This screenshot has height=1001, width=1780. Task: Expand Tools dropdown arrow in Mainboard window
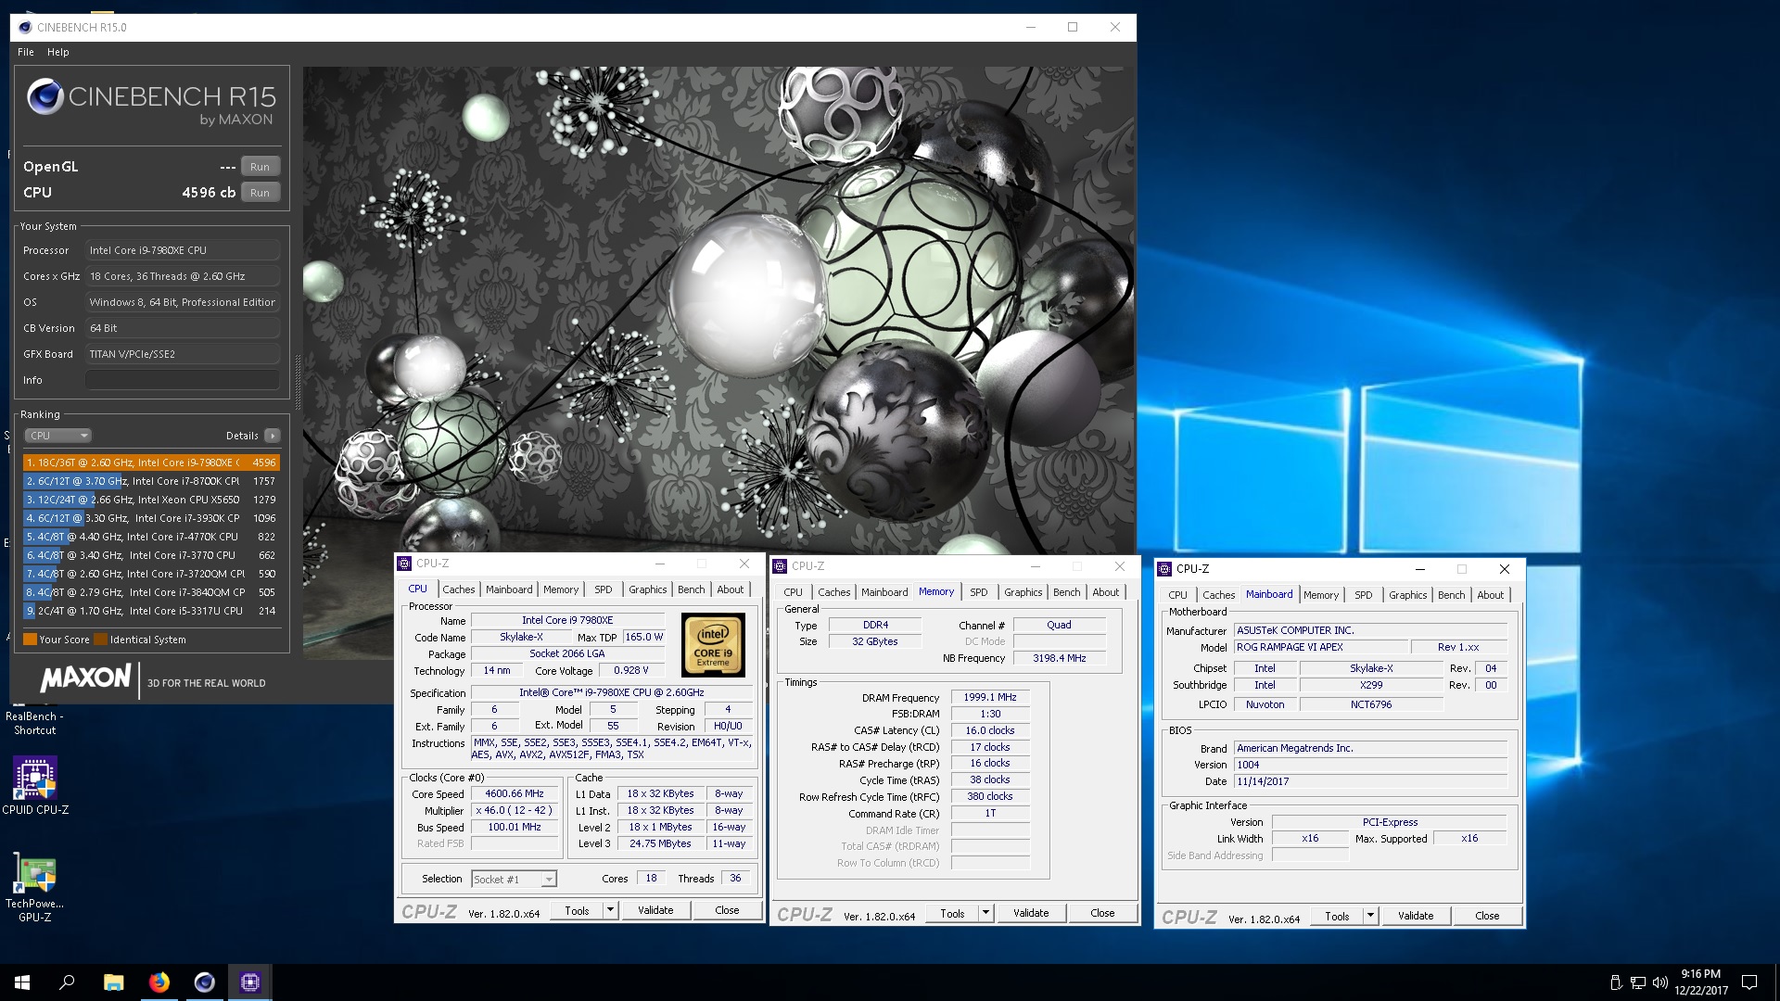tap(1370, 916)
